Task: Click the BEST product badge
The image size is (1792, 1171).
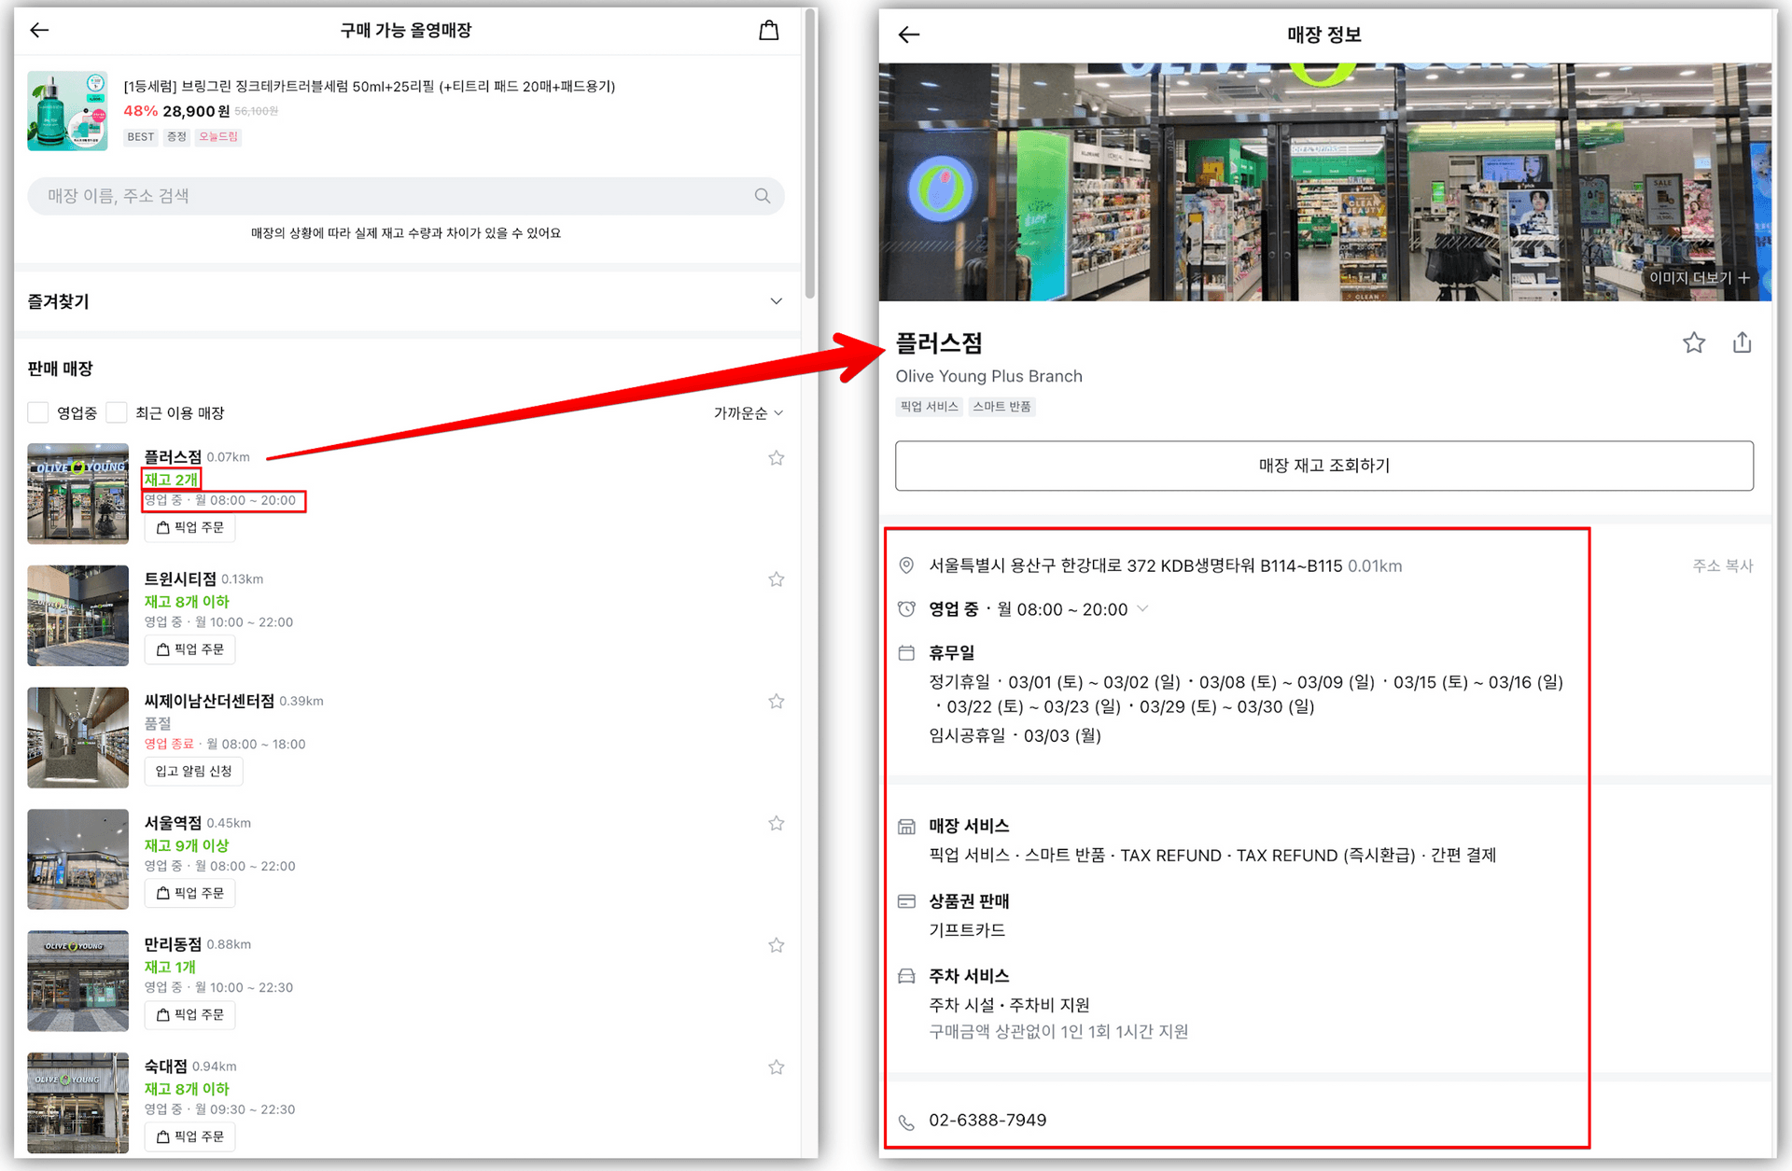Action: pyautogui.click(x=141, y=137)
